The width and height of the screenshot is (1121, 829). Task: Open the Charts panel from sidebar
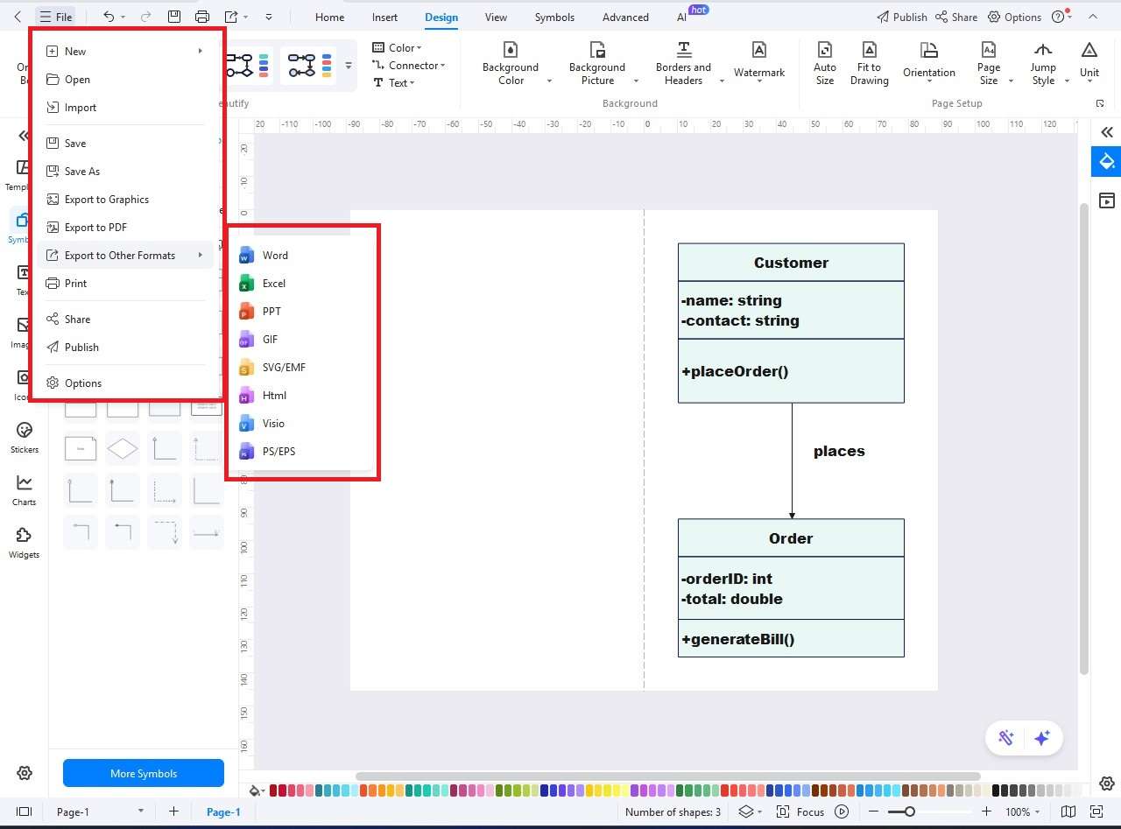point(25,488)
